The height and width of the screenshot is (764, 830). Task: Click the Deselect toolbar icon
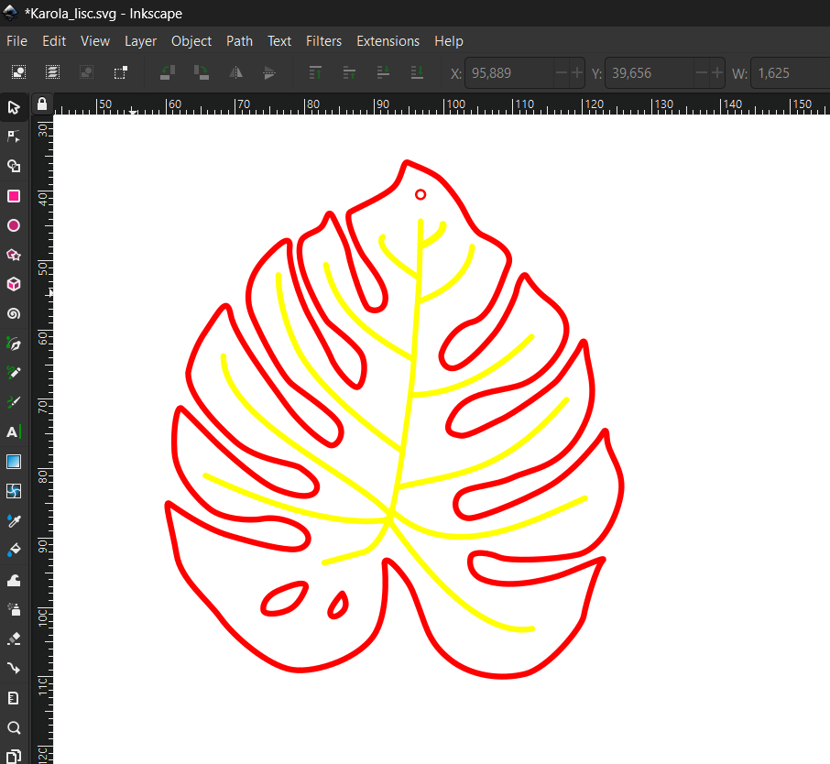point(86,72)
